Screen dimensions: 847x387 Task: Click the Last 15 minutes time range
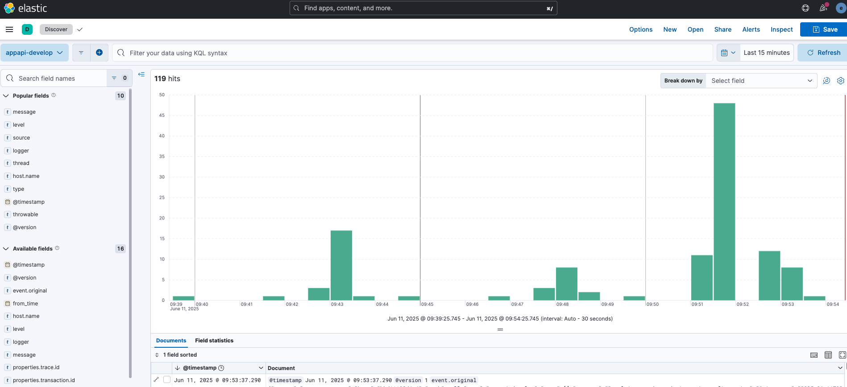(x=767, y=53)
